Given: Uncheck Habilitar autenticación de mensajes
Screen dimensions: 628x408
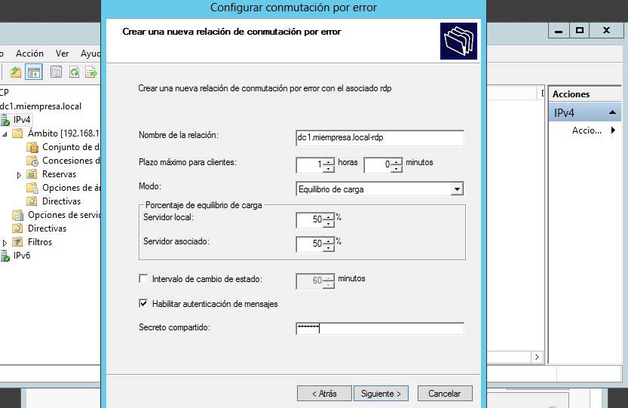Looking at the screenshot, I should (x=144, y=304).
